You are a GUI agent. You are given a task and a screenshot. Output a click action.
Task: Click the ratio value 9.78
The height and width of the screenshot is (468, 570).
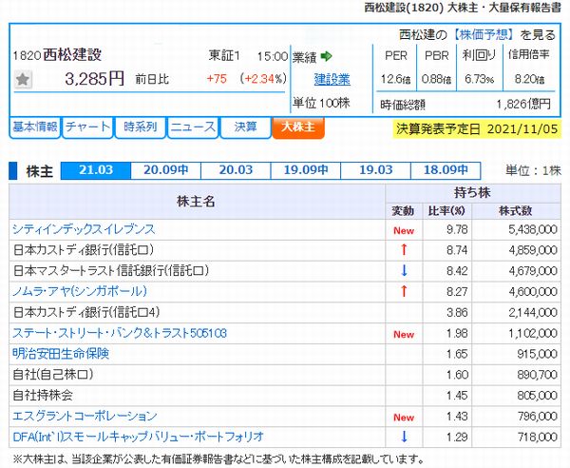coord(457,229)
